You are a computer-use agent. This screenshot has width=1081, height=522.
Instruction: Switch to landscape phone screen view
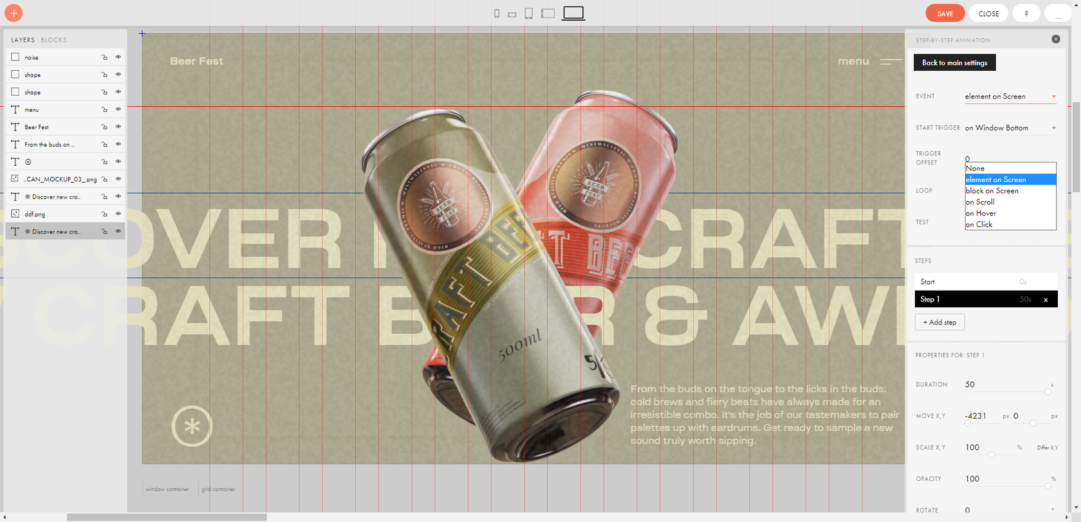(512, 14)
